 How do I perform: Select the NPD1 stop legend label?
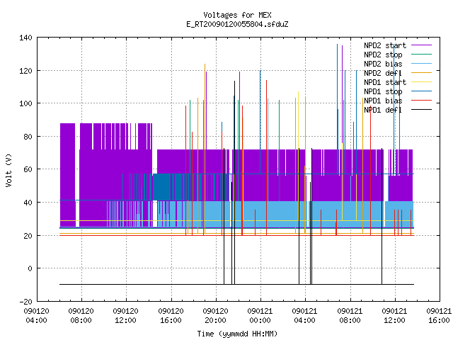tap(383, 91)
